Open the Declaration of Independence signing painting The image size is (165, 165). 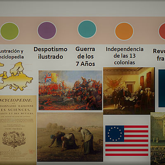[129, 91]
